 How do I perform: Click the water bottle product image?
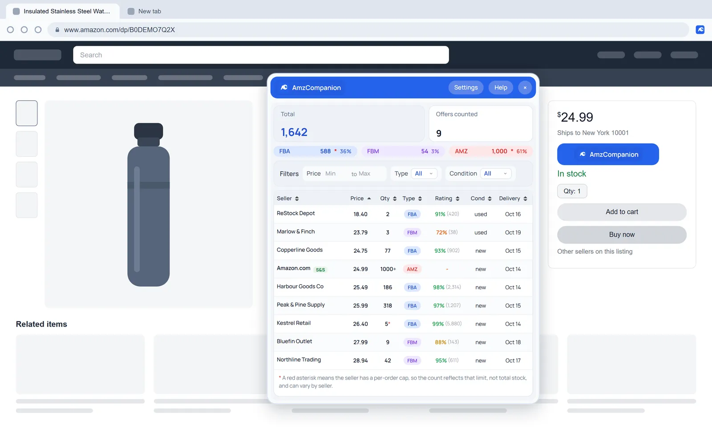pos(149,204)
